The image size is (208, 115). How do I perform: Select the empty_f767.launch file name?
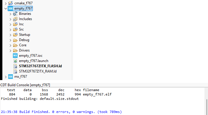click(34, 61)
